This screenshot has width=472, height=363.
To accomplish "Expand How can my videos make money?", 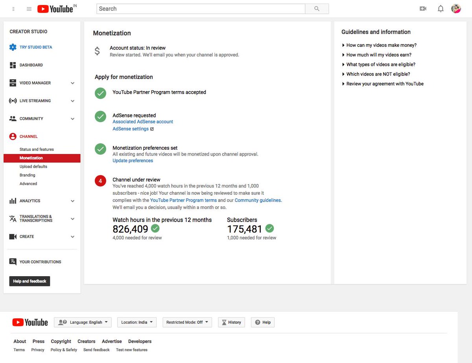I will pyautogui.click(x=379, y=45).
